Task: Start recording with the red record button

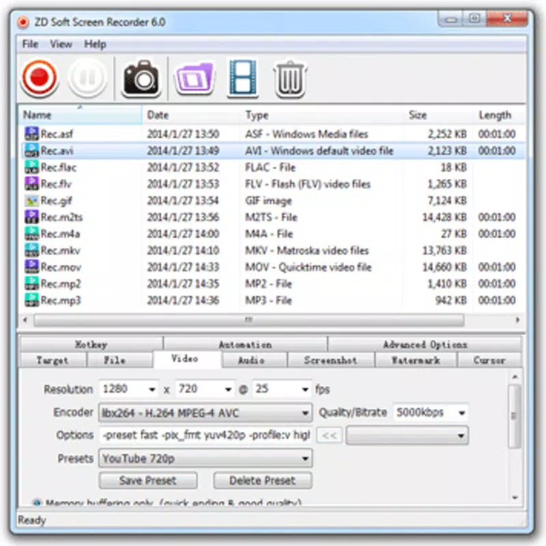Action: (39, 77)
